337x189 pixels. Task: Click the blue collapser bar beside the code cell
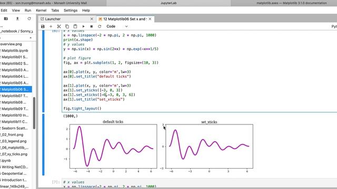pyautogui.click(x=43, y=71)
